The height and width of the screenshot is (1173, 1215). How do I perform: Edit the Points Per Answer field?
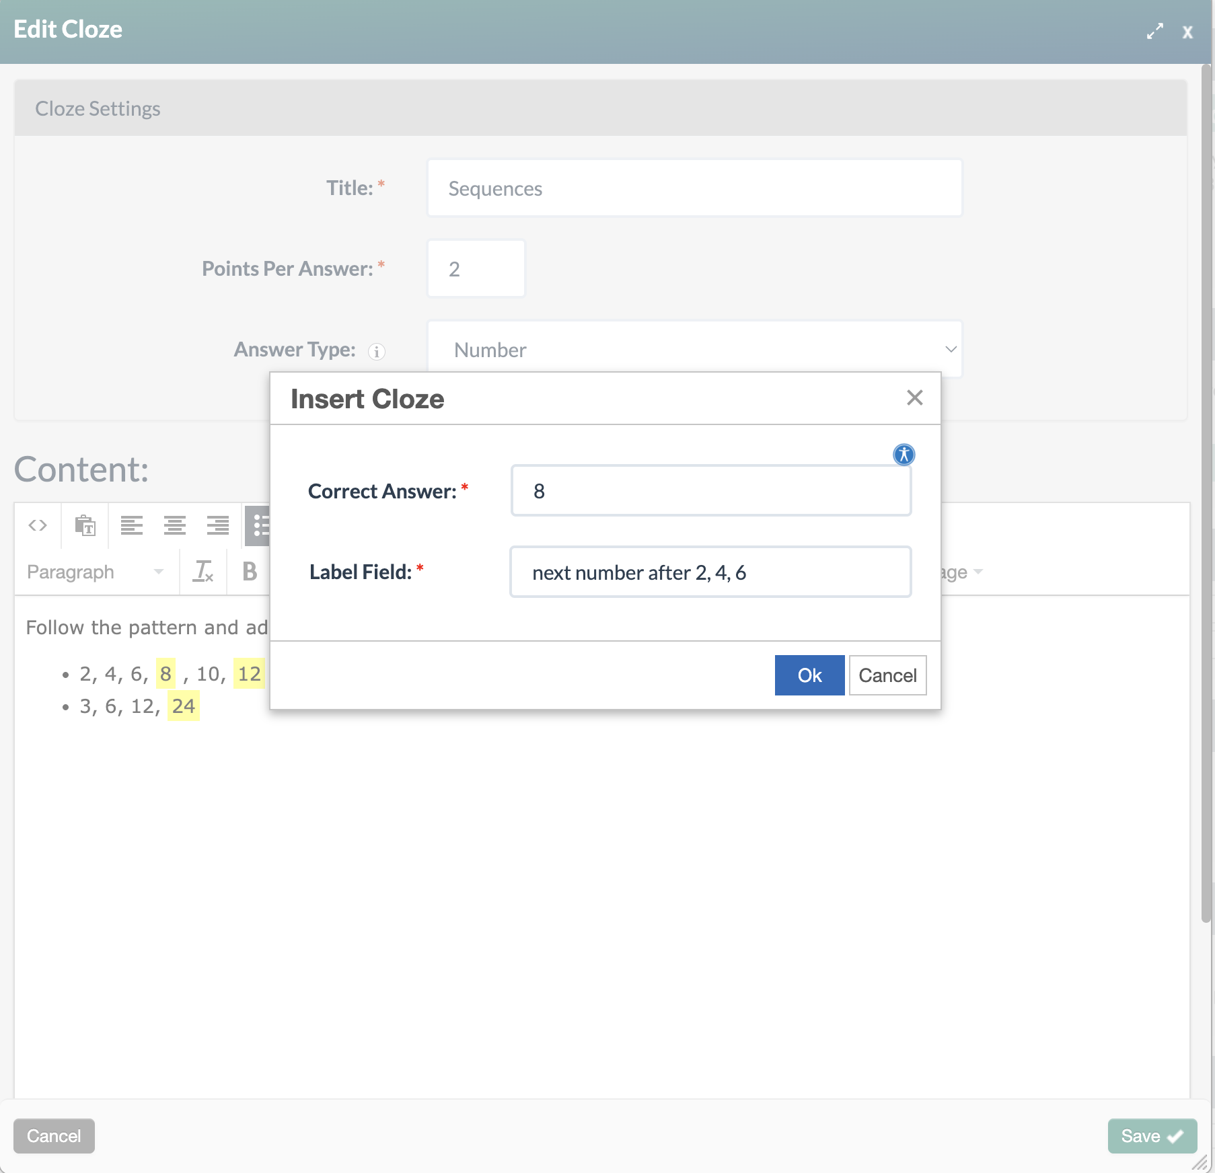(476, 268)
